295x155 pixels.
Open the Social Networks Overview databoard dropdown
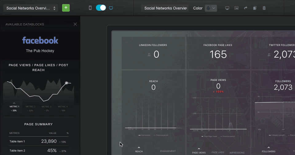pyautogui.click(x=30, y=8)
